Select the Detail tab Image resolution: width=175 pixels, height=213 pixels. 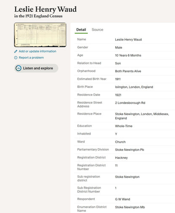[81, 30]
